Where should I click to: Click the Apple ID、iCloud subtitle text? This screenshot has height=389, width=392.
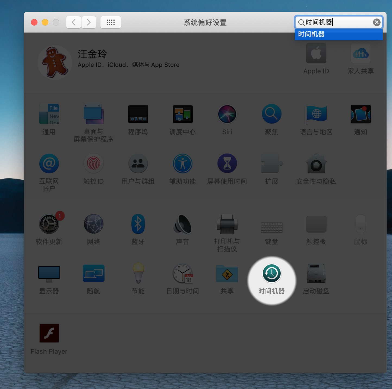point(128,65)
